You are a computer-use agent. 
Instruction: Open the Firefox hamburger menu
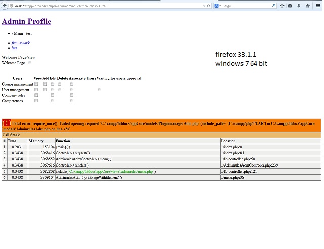coord(317,6)
